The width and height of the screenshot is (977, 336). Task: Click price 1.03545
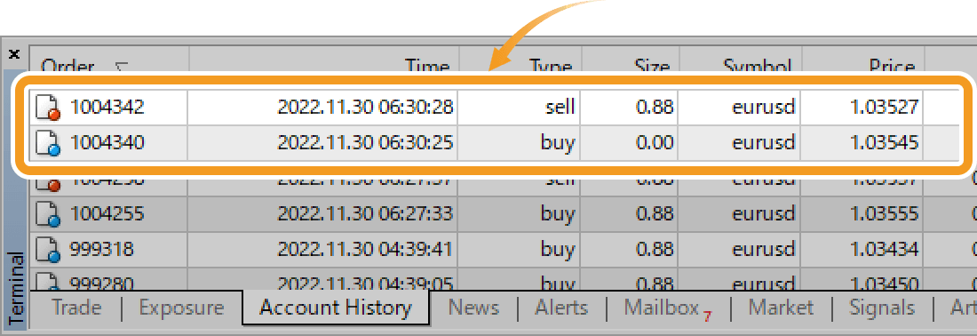(x=884, y=143)
